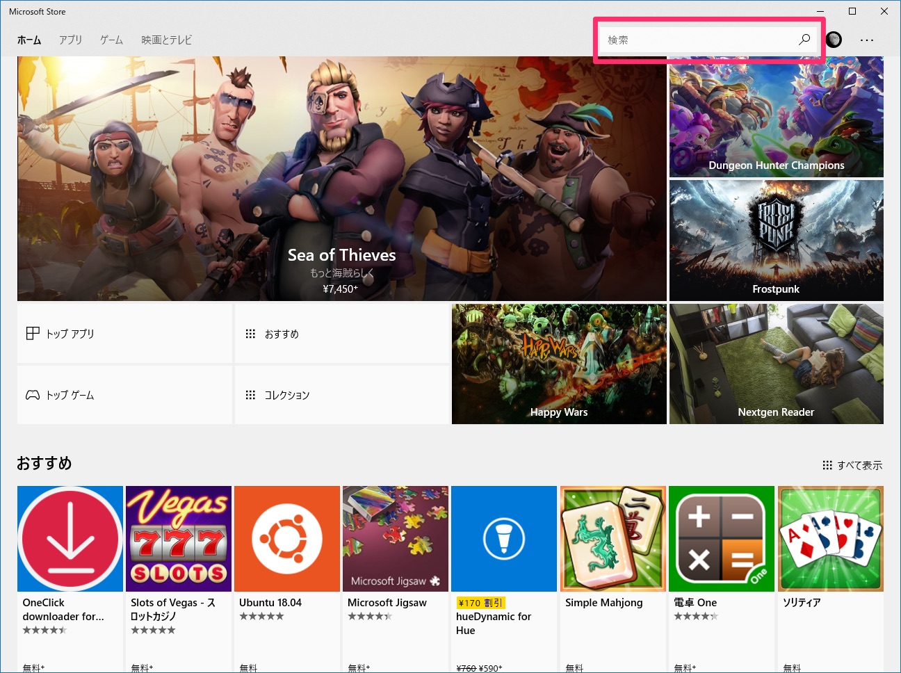Click the もっと海賊らしく subtitle
Image resolution: width=901 pixels, height=673 pixels.
(342, 273)
